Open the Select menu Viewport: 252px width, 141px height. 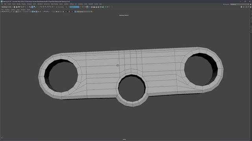click(x=14, y=4)
